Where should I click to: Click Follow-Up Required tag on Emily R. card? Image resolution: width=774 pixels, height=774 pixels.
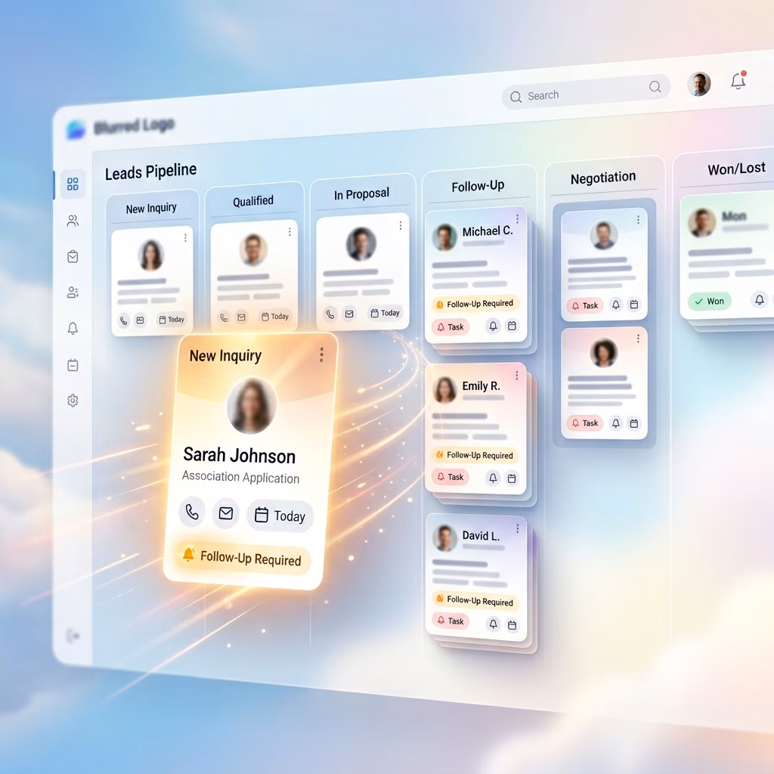[x=475, y=454]
